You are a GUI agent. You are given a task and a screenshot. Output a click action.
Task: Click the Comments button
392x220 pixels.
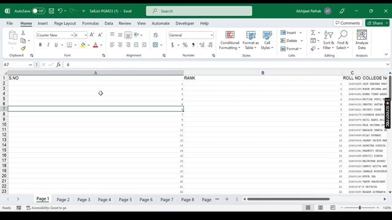[x=348, y=23]
